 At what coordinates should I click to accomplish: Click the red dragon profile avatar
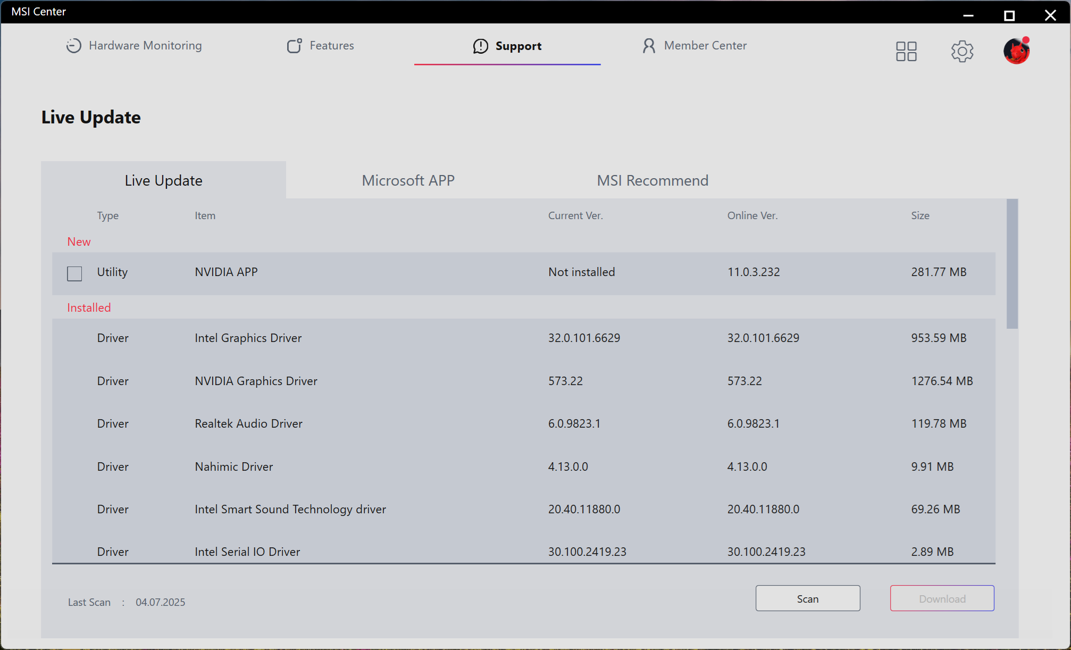pos(1016,52)
